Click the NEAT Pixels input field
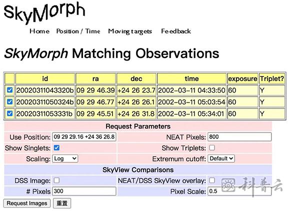The image size is (300, 211). click(239, 137)
